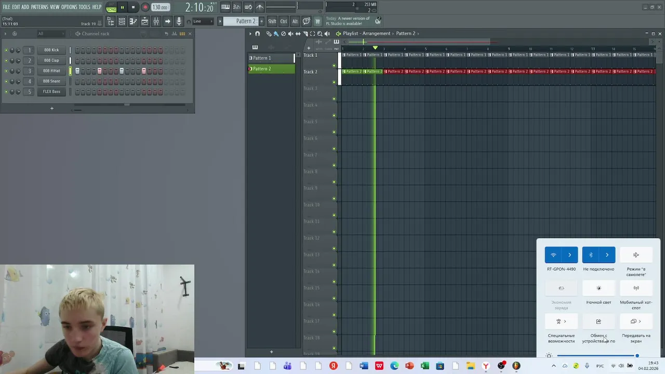
Task: Mute the 808 Snare channel green light
Action: (x=6, y=82)
